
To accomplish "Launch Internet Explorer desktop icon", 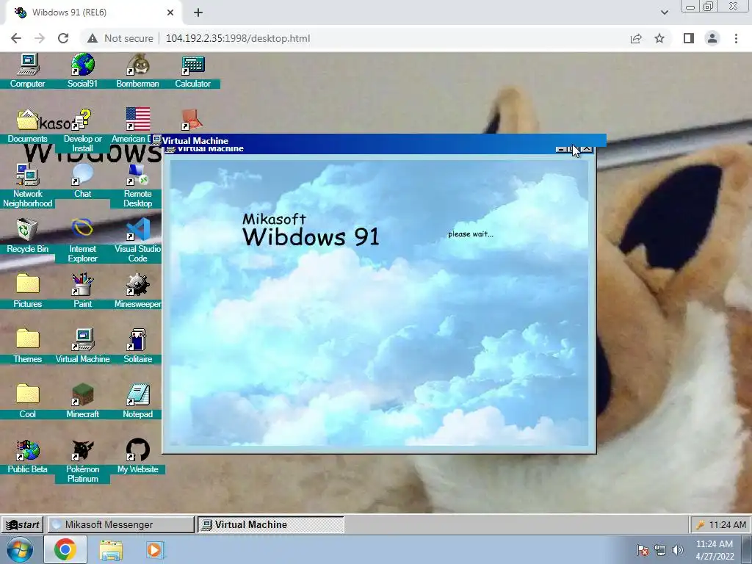I will pyautogui.click(x=82, y=240).
